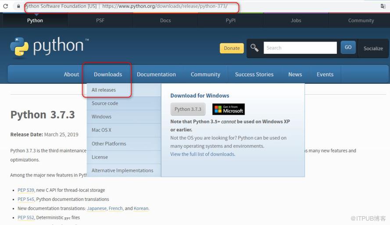Select Source code menu entry
390x225 pixels.
105,104
